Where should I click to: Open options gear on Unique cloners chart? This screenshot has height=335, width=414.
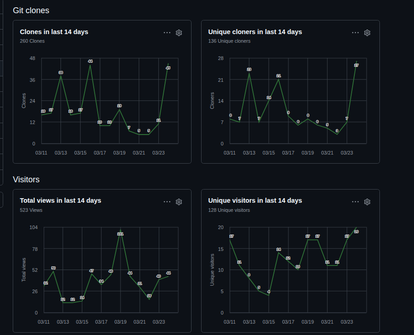click(x=367, y=33)
